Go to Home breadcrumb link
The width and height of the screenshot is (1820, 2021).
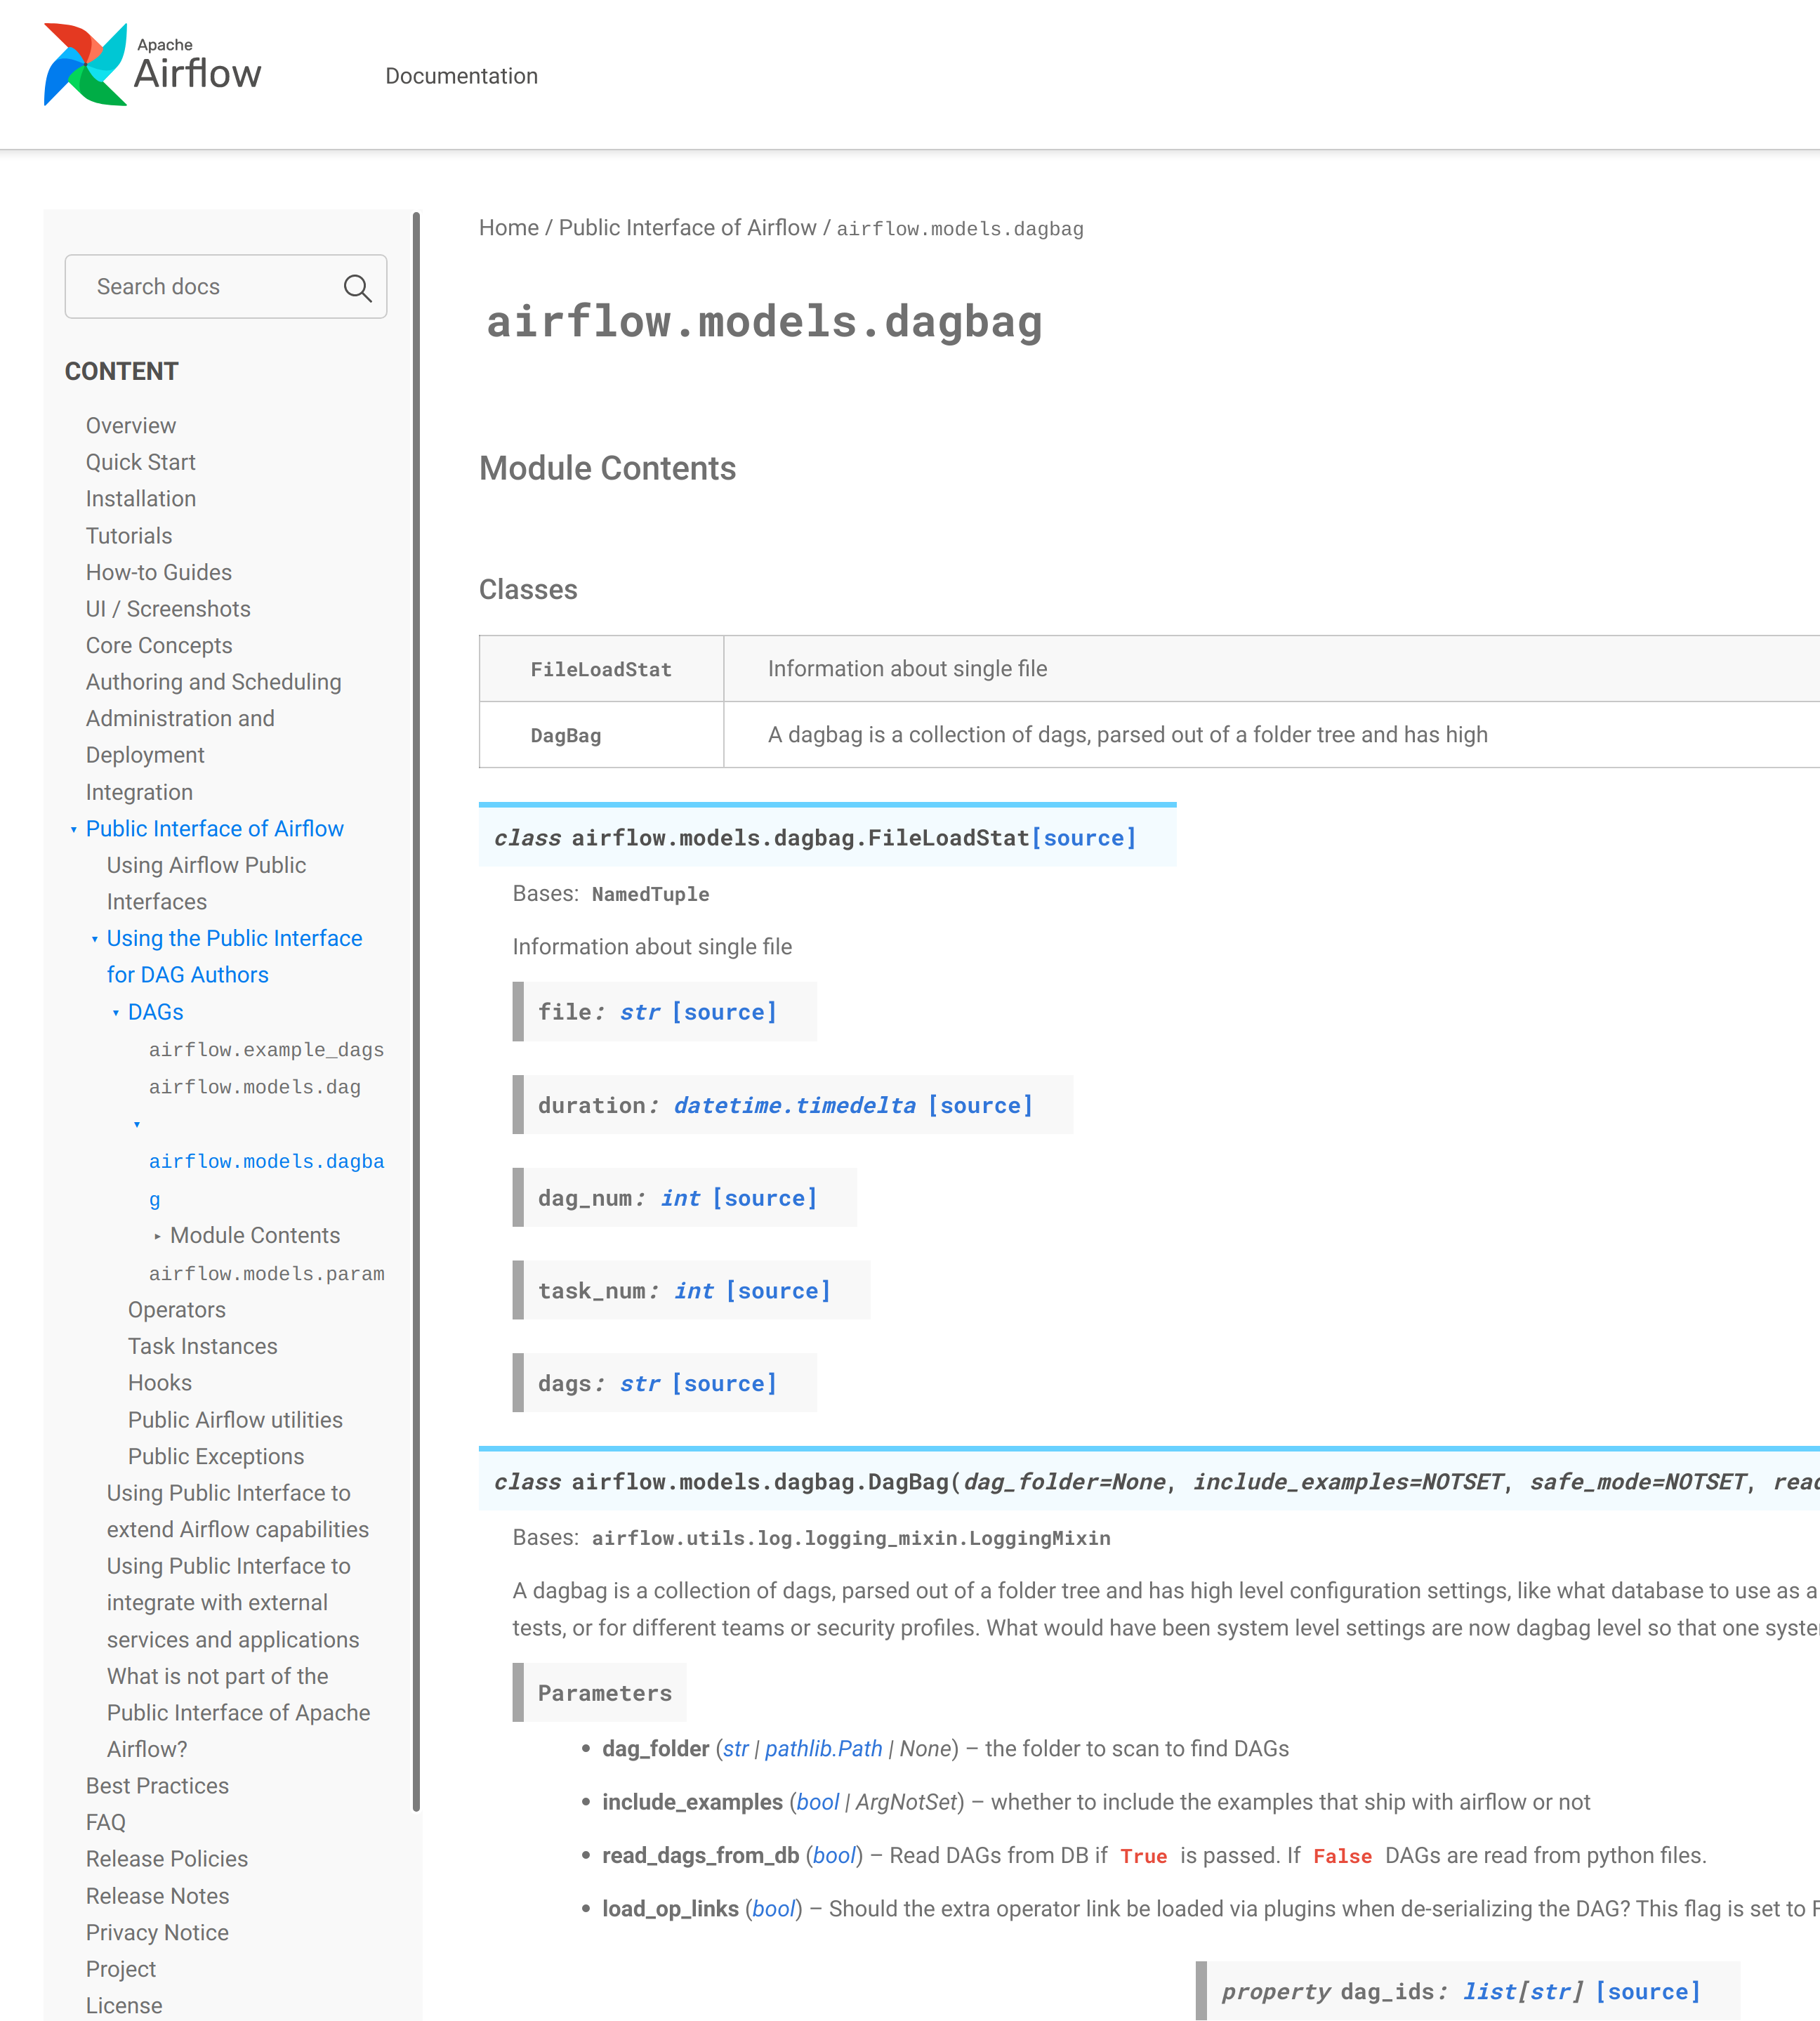508,228
